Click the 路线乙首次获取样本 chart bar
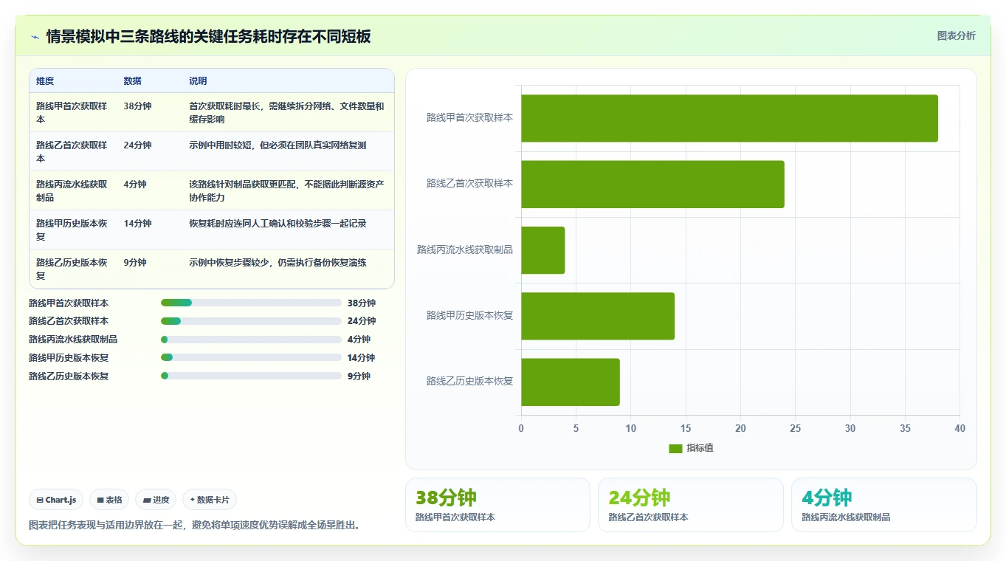 652,184
